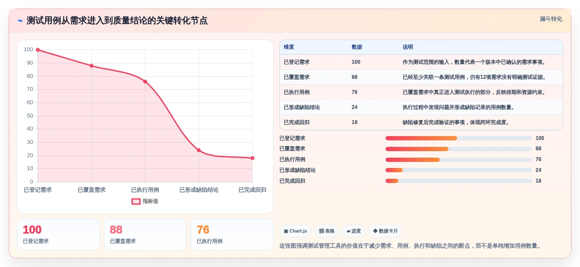Click the description starting 缺陷修复后完成验证
This screenshot has width=580, height=267.
pos(457,122)
